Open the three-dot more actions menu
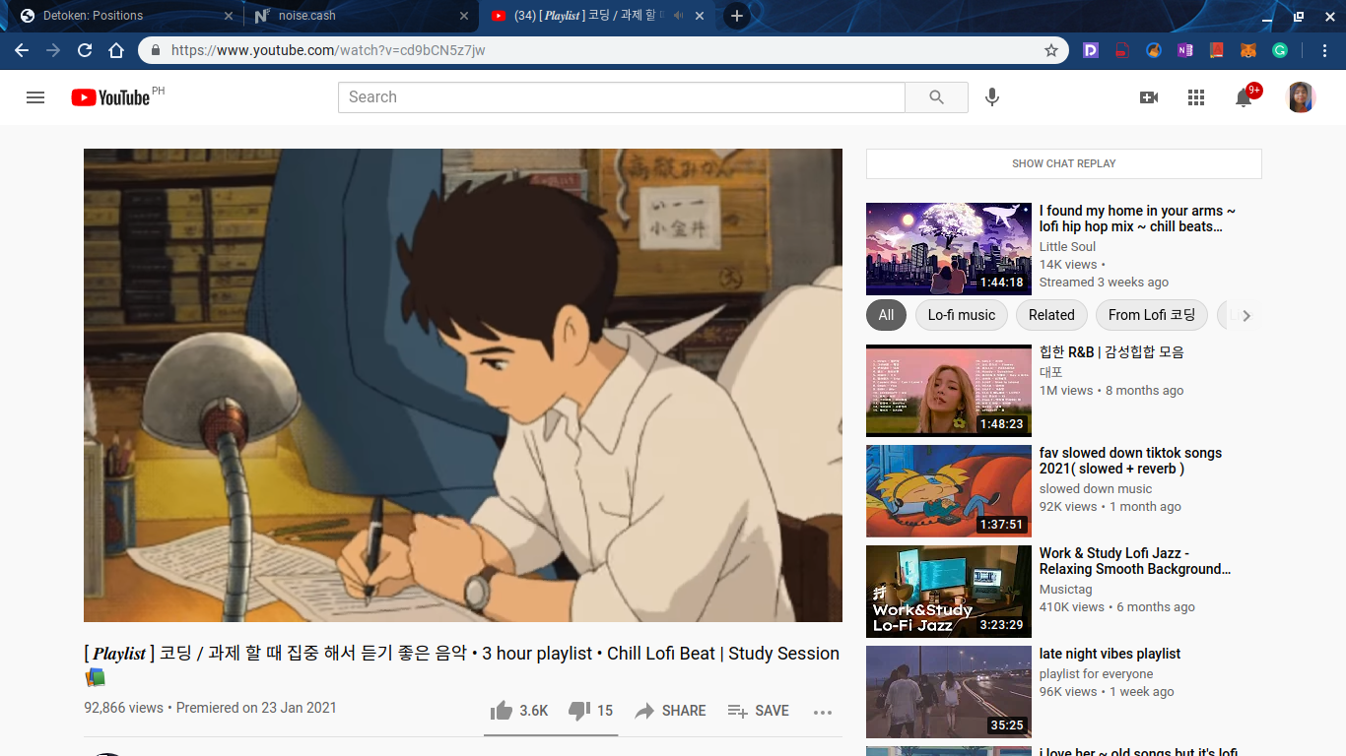This screenshot has height=756, width=1346. [x=823, y=712]
